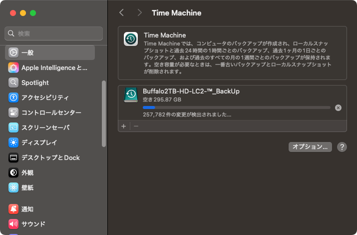This screenshot has height=235, width=357.
Task: Navigate back with the left chevron
Action: pyautogui.click(x=122, y=12)
